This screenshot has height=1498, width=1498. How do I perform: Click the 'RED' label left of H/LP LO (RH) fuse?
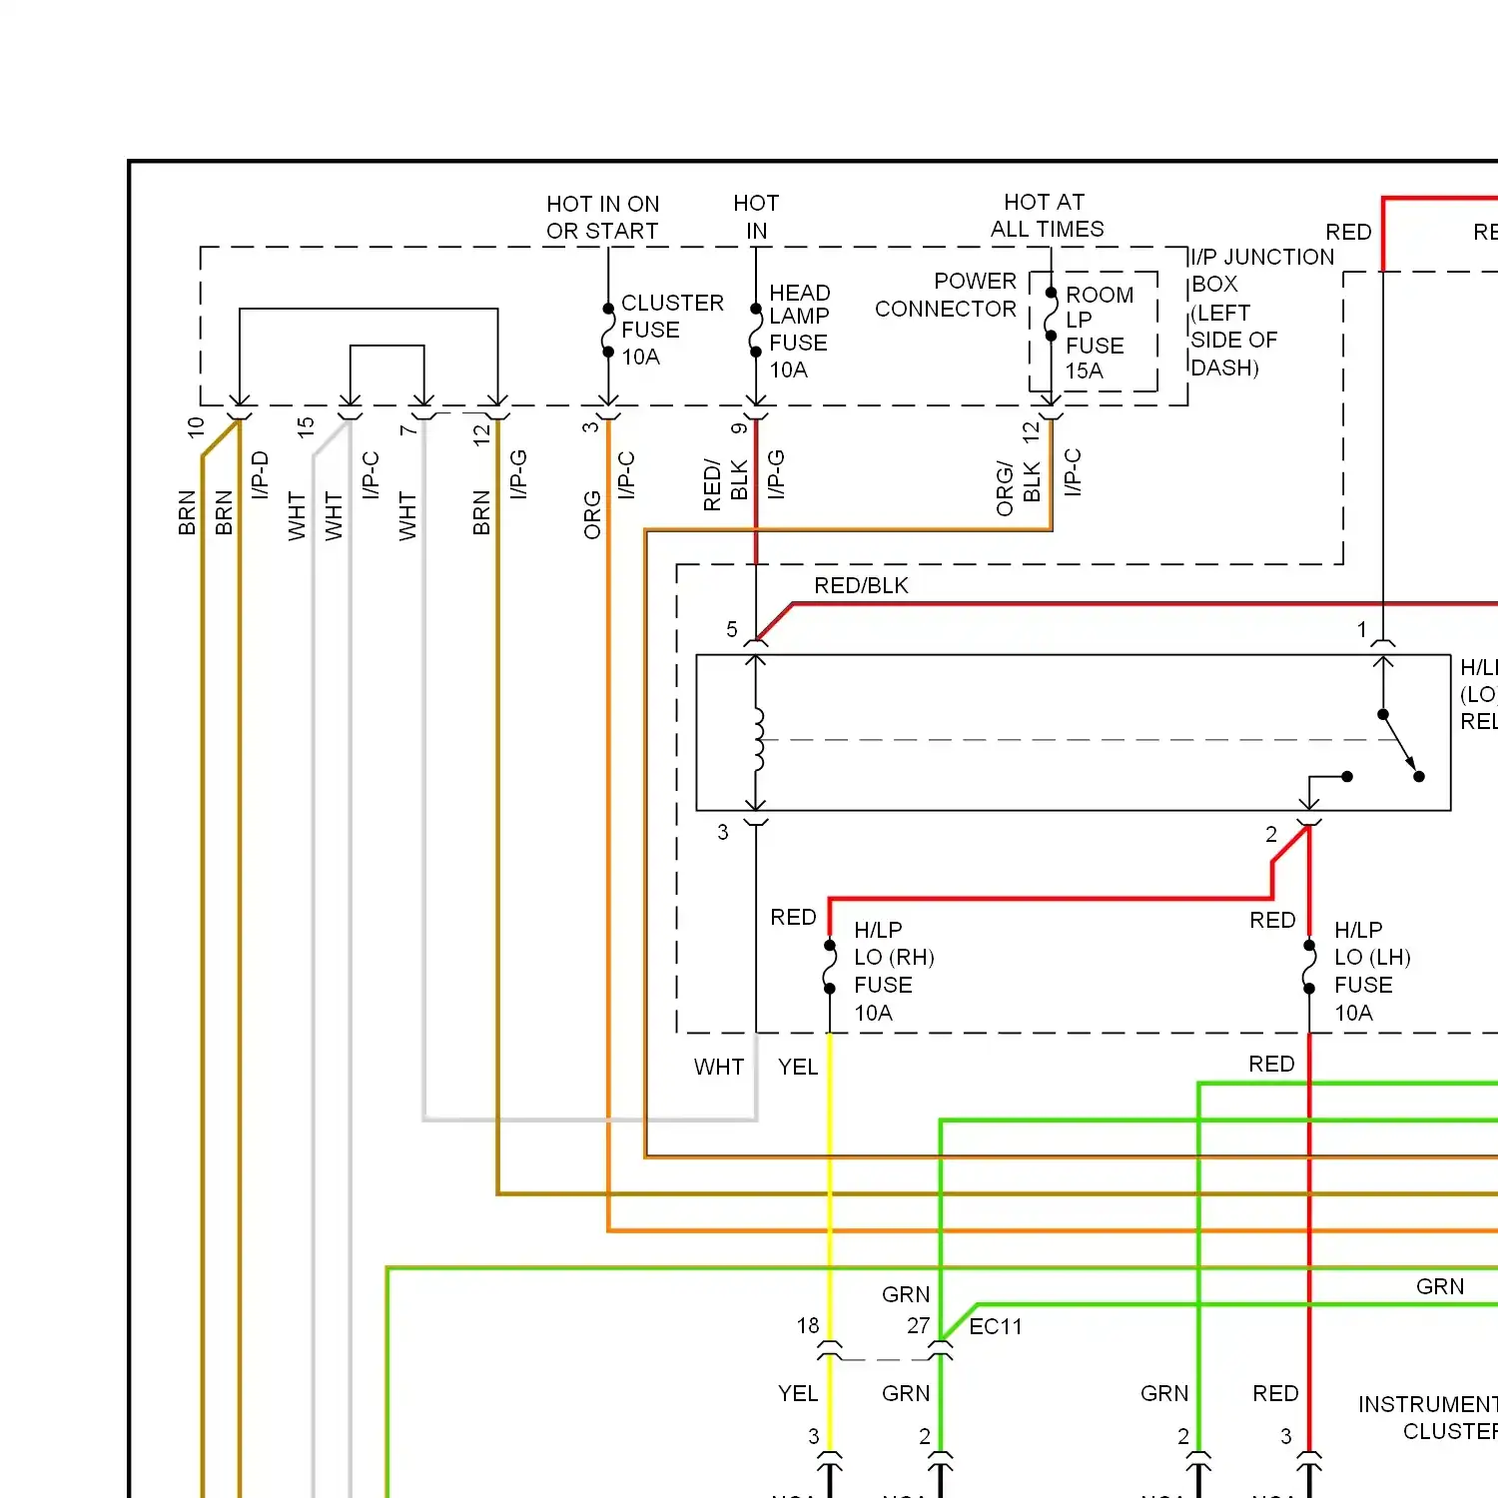pyautogui.click(x=793, y=917)
